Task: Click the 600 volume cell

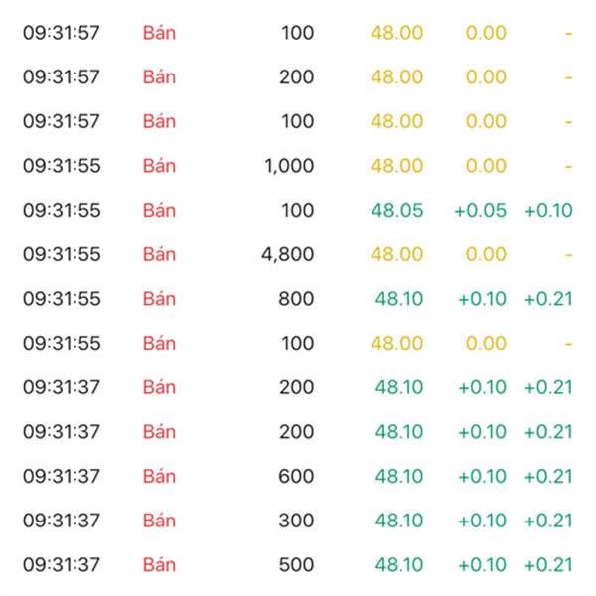Action: tap(296, 476)
